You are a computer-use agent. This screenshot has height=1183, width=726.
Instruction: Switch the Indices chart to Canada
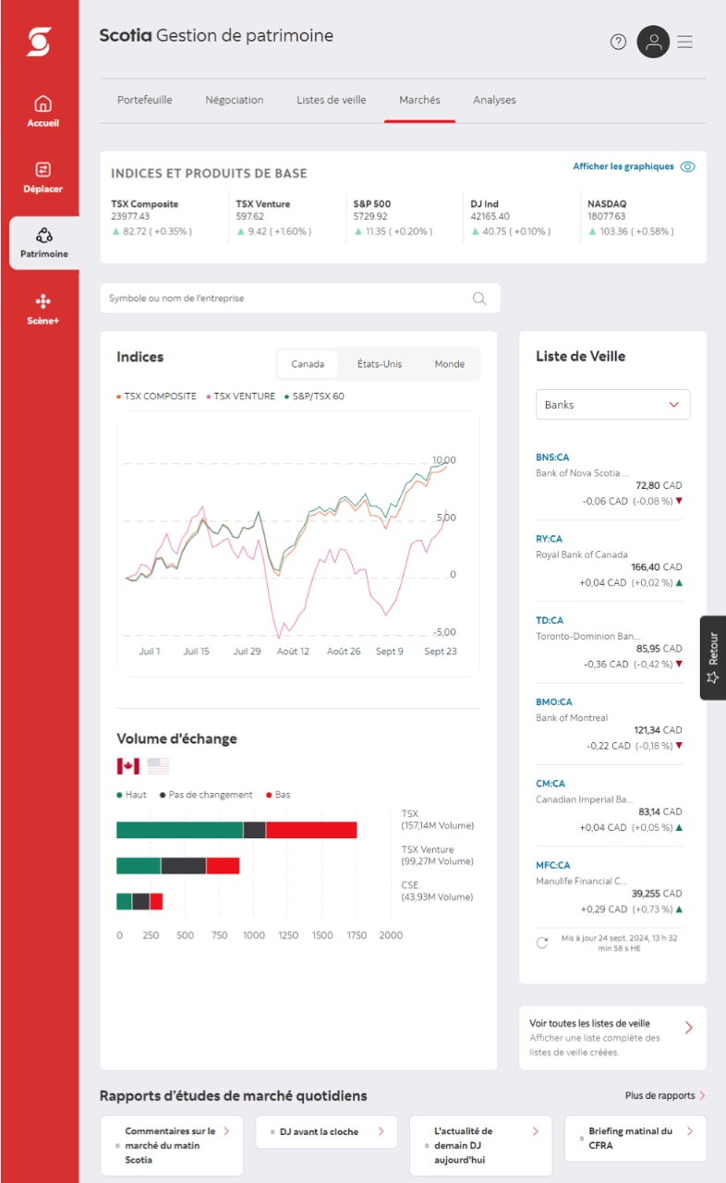pyautogui.click(x=308, y=364)
